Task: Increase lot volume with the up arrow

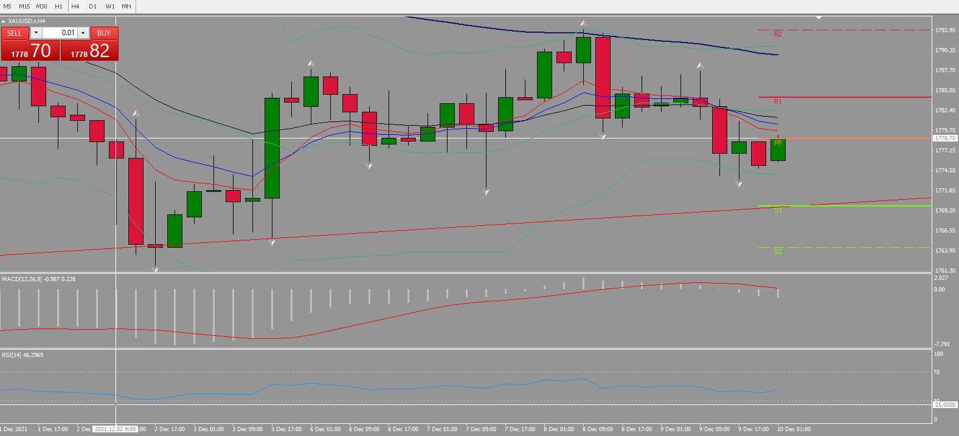Action: pos(83,33)
